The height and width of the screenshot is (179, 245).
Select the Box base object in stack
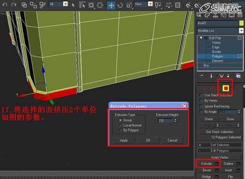(x=206, y=65)
